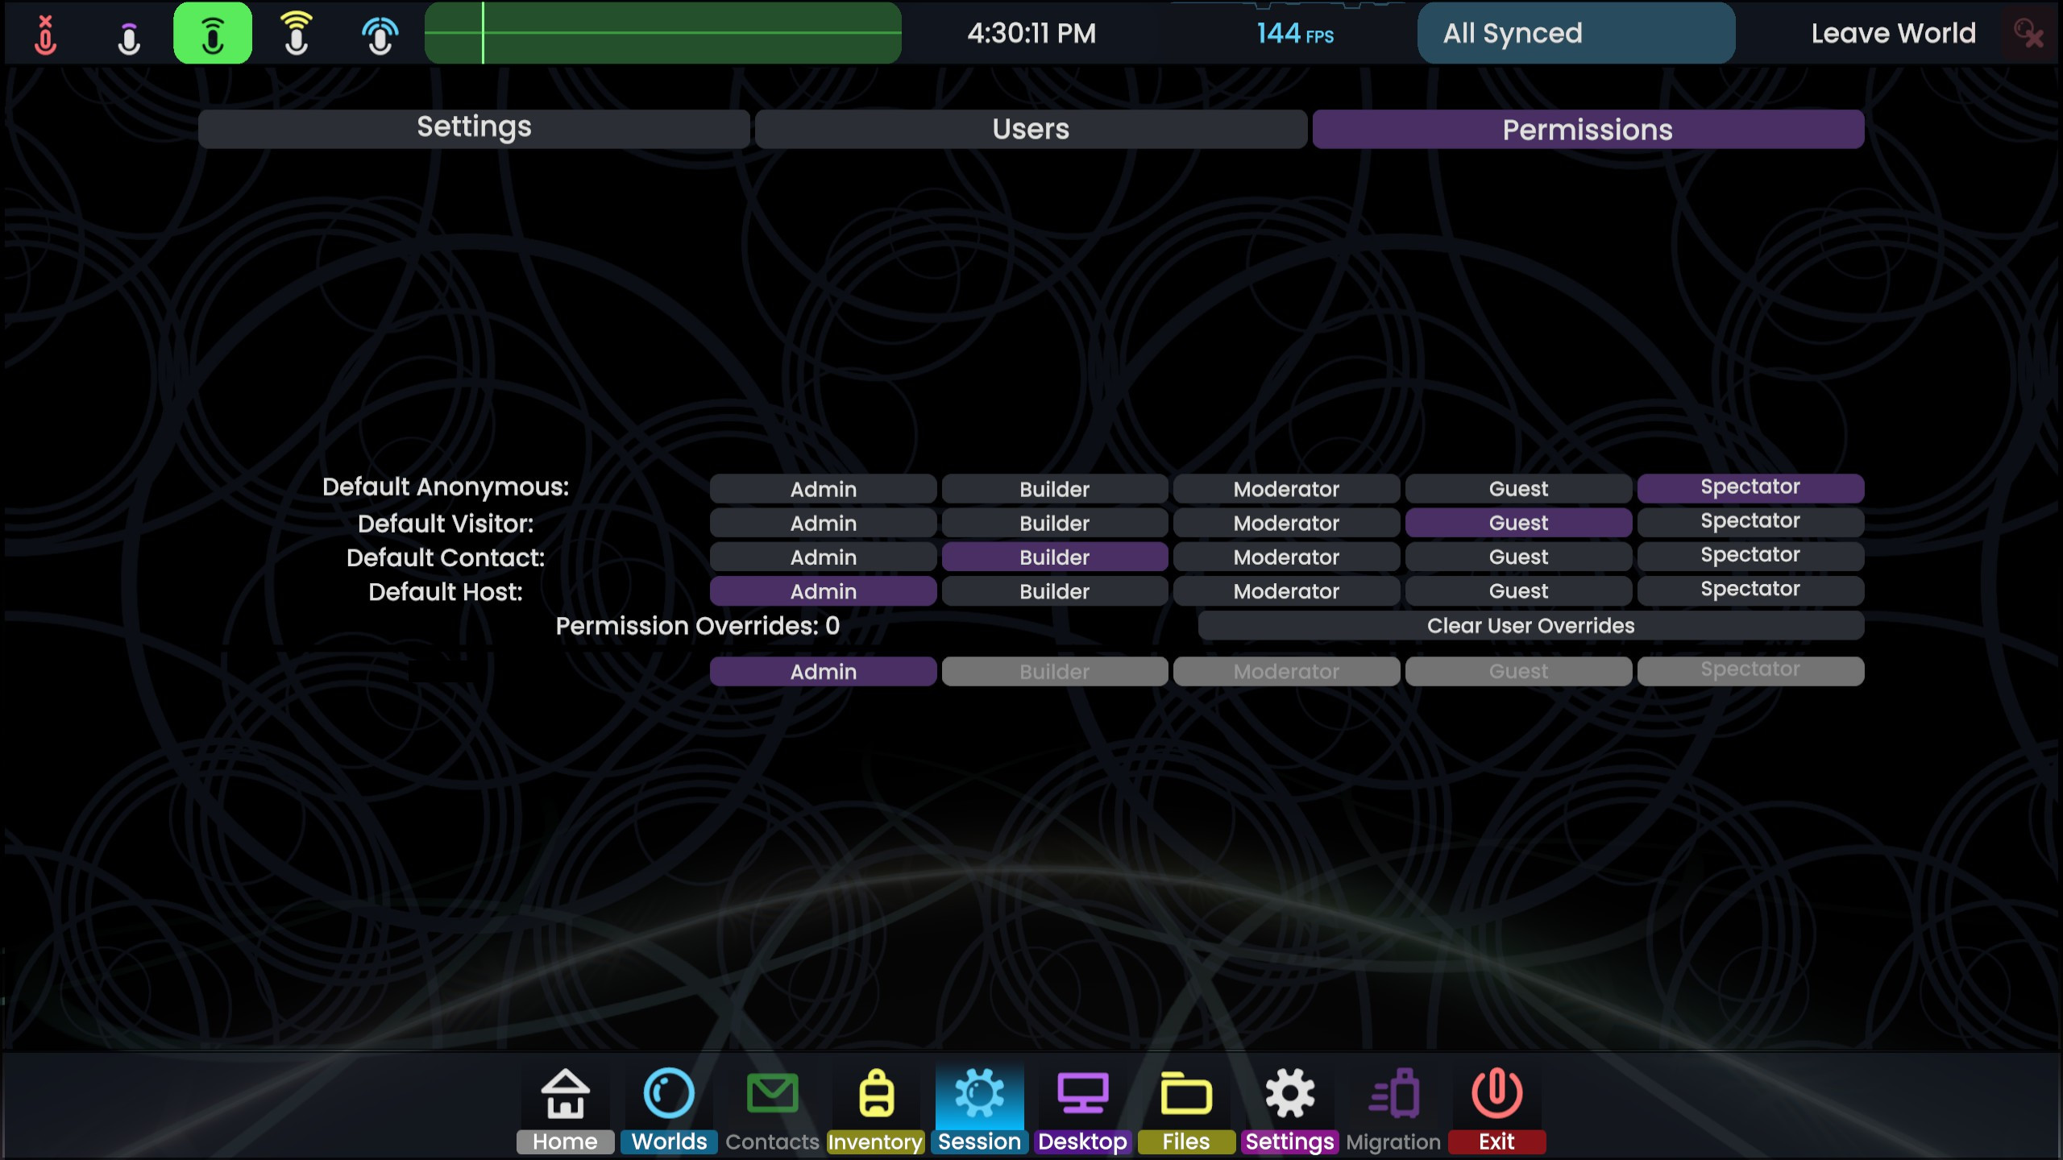Click Clear User Overrides button

pyautogui.click(x=1530, y=626)
